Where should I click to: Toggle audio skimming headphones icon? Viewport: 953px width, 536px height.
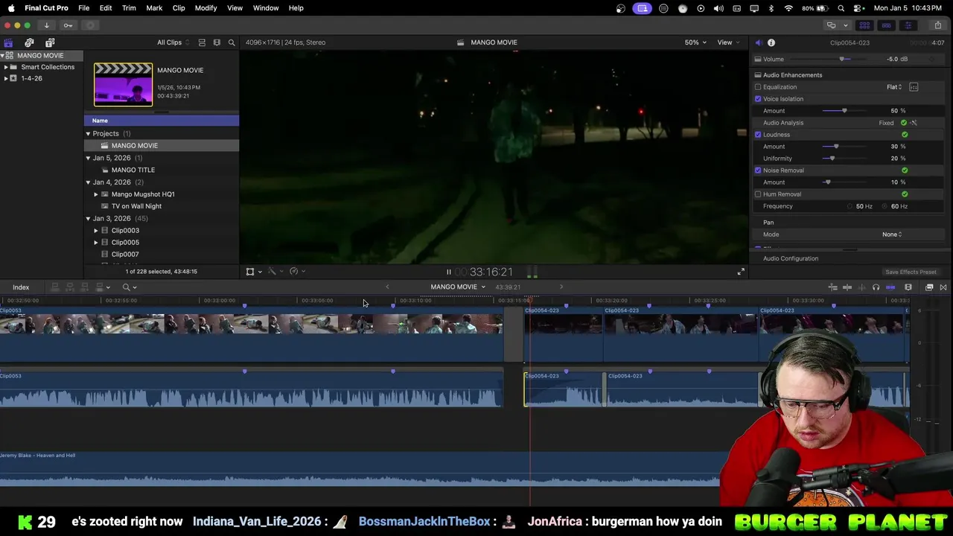876,287
